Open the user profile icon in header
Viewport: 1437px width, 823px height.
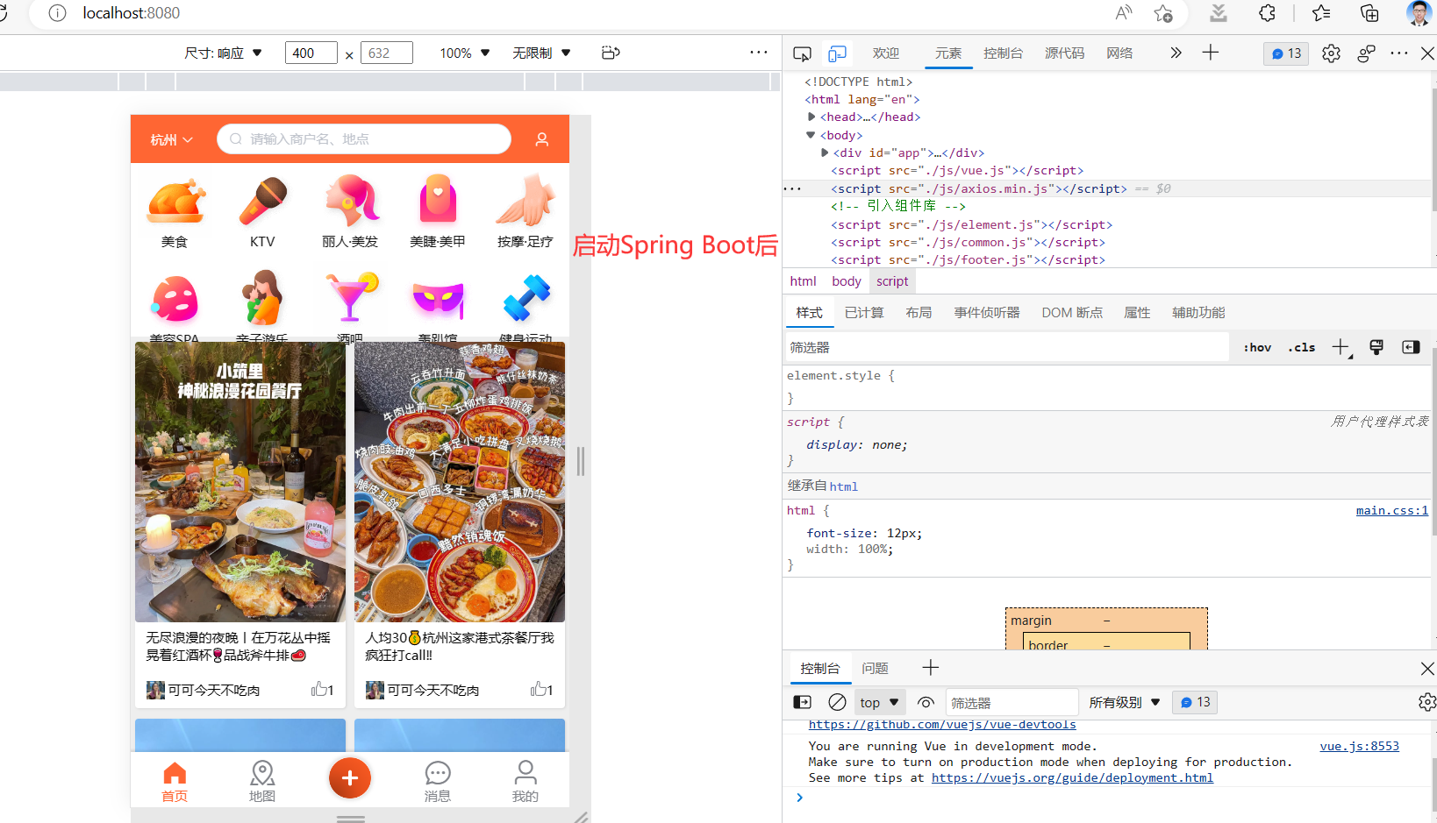542,139
